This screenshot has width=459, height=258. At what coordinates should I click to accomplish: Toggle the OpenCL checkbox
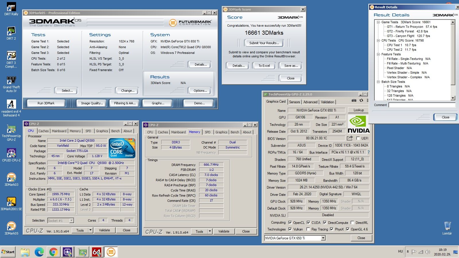click(290, 222)
